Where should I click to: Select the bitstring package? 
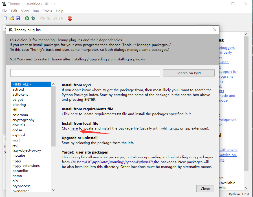click(x=31, y=105)
